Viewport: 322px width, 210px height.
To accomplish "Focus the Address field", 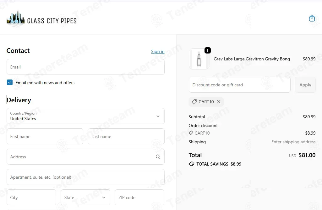I will click(85, 157).
